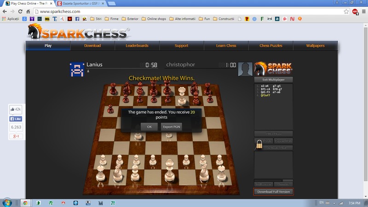
Task: Open the Download menu item
Action: 92,46
